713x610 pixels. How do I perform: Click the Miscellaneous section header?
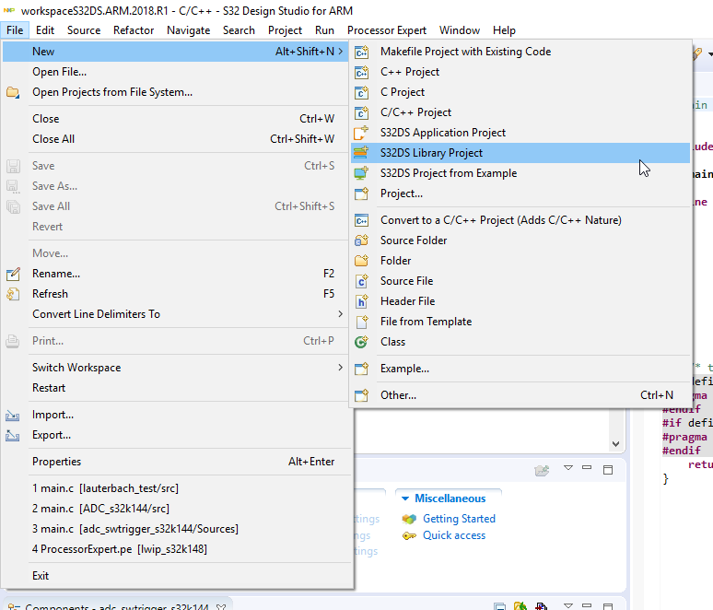[450, 499]
